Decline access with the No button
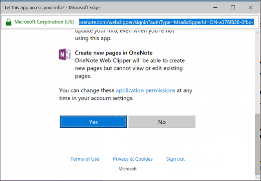The image size is (261, 181). coord(162,122)
